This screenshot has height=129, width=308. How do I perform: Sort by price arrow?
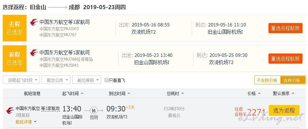coord(259,93)
